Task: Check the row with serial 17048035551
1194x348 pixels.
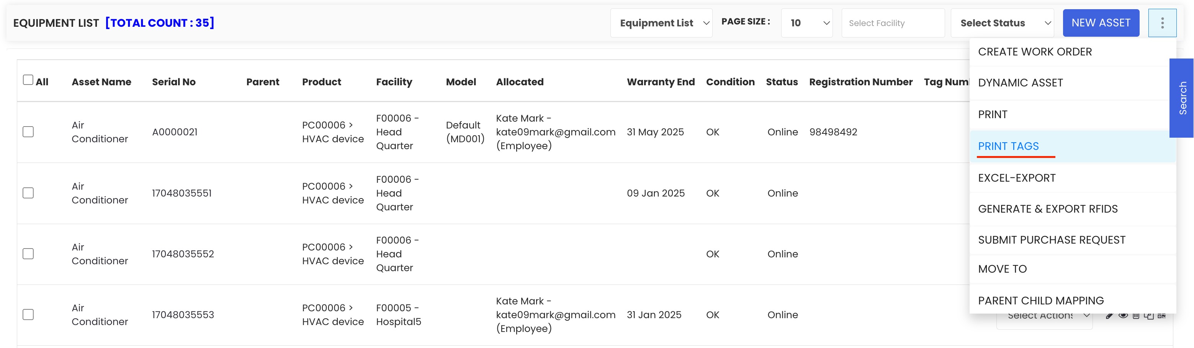Action: (28, 193)
